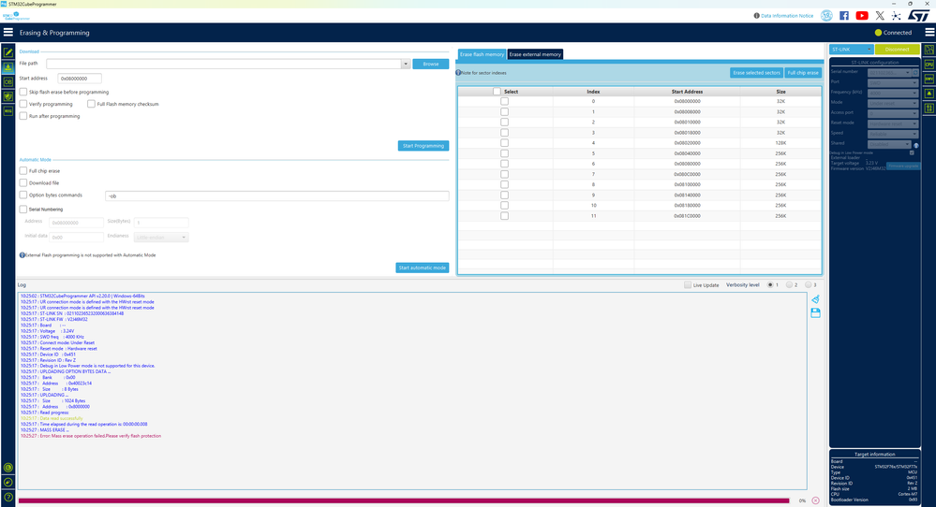Refresh ST-LINK serial number list

tap(915, 72)
